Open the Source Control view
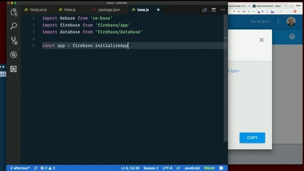304x171 pixels. click(14, 40)
